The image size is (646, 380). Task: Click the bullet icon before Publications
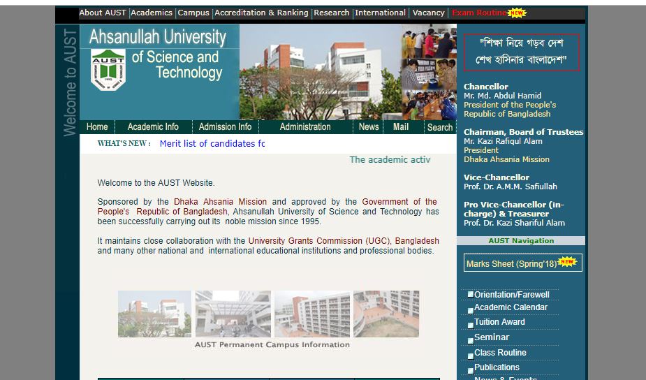471,370
